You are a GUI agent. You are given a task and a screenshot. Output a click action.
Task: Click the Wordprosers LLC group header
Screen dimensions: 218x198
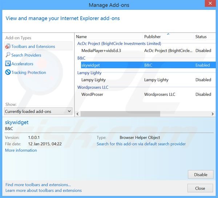point(93,87)
